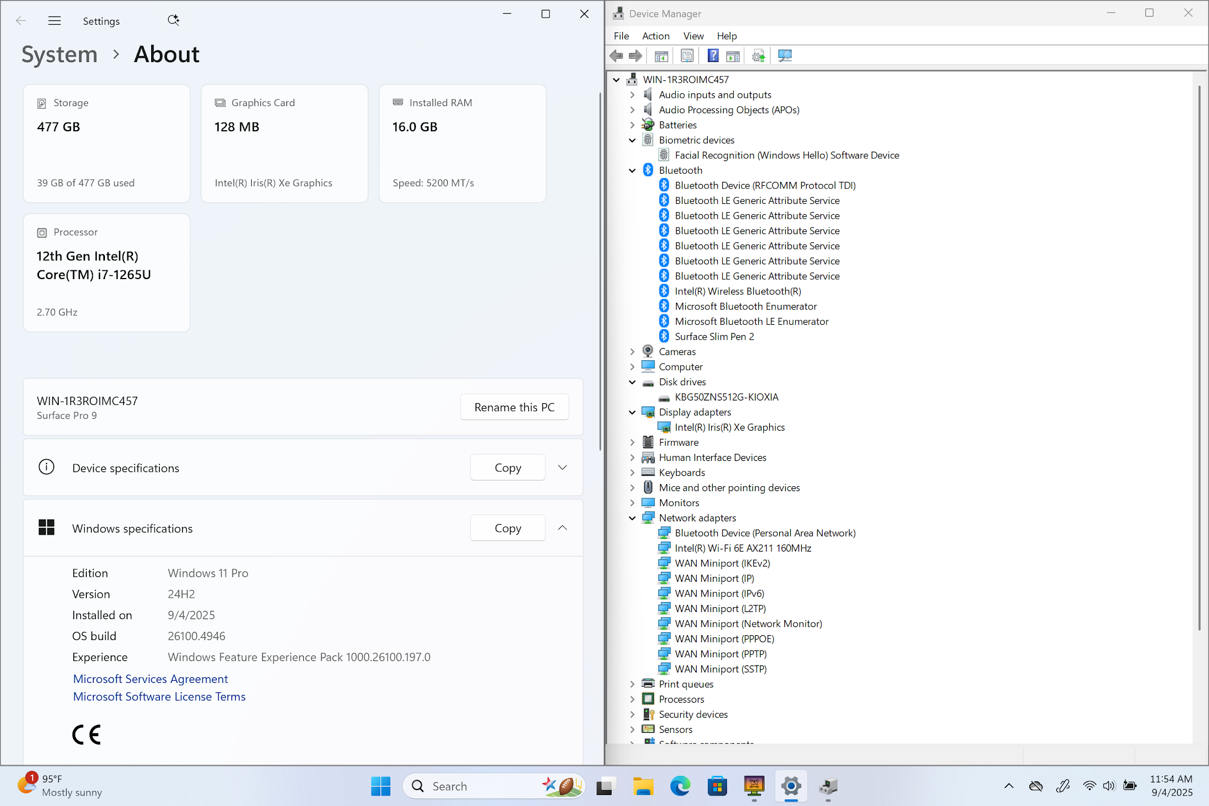1209x806 pixels.
Task: Open the Settings navigation hamburger menu
Action: coord(54,21)
